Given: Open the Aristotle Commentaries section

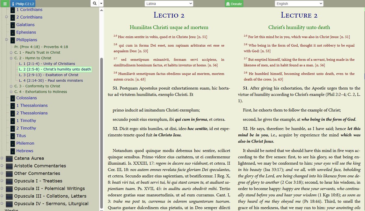Looking at the screenshot, I should coord(40,166).
